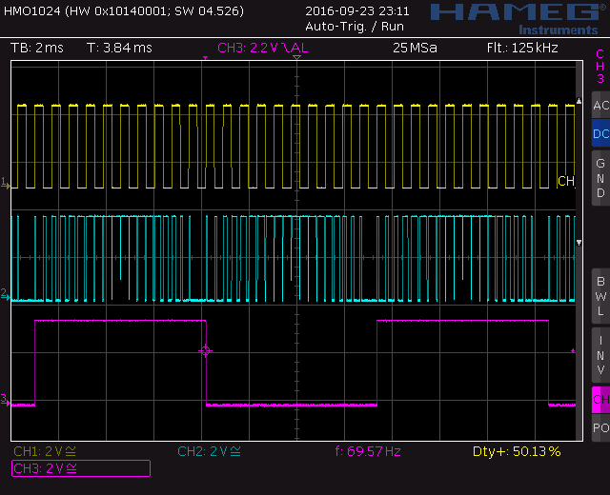Click the magenta CH soft key

tap(600, 400)
